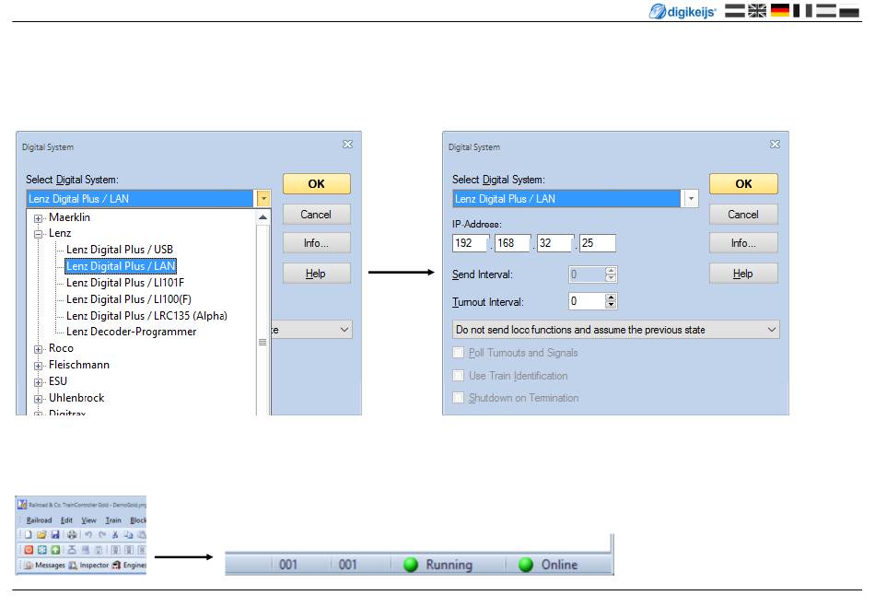This screenshot has width=875, height=607.
Task: Click the Send Interval value field
Action: tap(587, 274)
